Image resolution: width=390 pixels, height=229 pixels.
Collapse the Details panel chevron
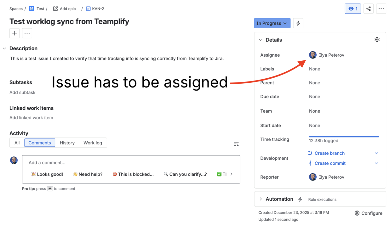[261, 40]
